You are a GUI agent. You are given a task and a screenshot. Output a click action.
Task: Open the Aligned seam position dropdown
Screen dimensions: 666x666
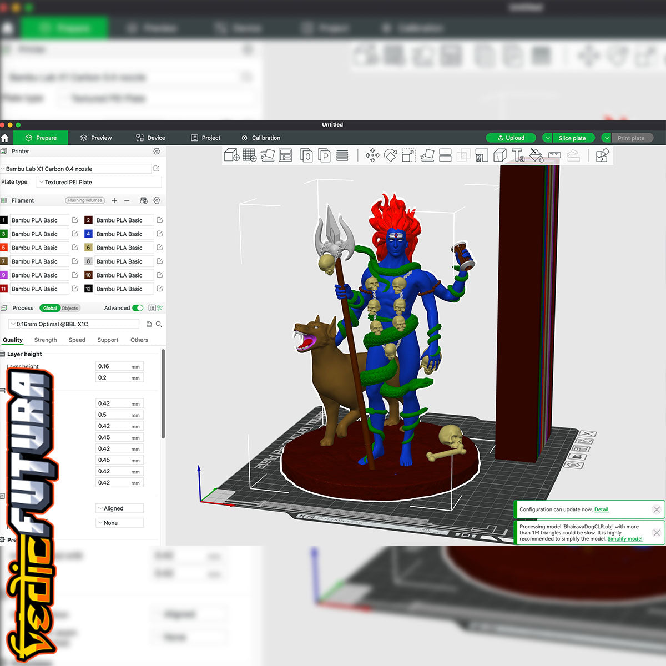pos(119,508)
